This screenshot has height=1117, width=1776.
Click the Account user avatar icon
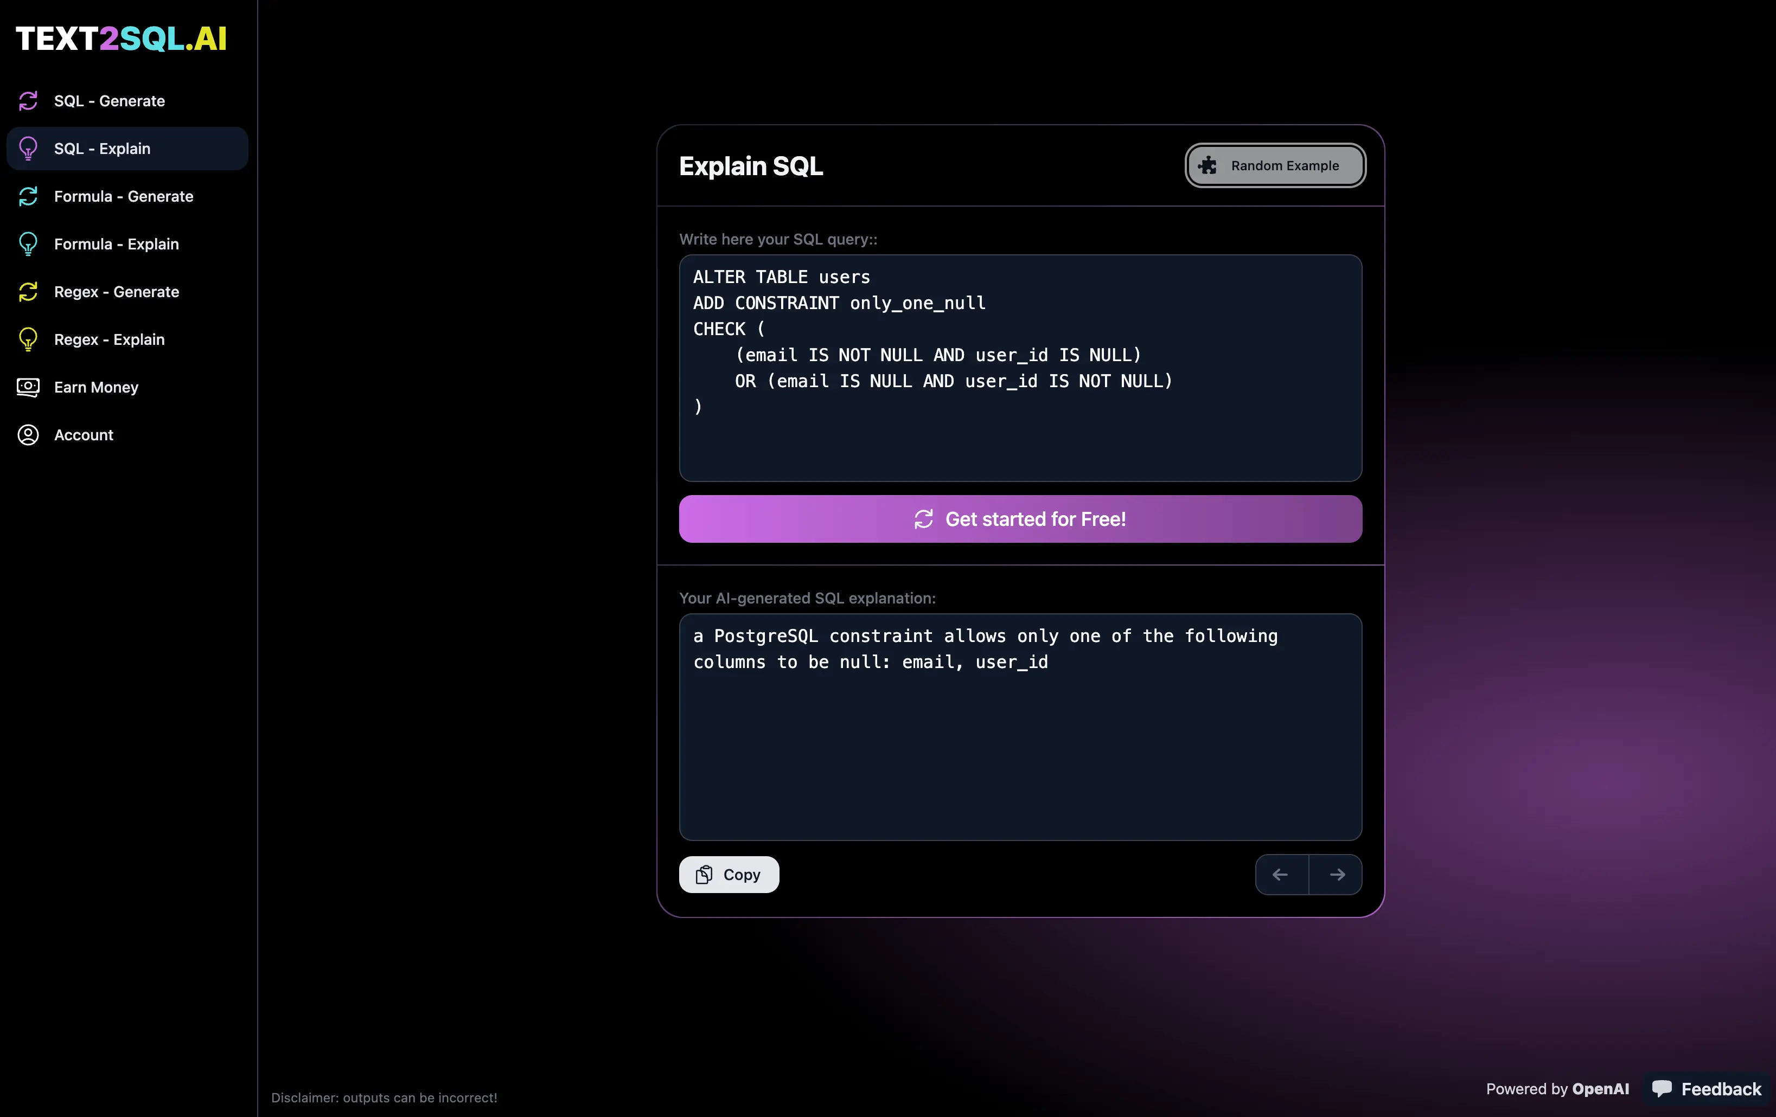pyautogui.click(x=28, y=435)
